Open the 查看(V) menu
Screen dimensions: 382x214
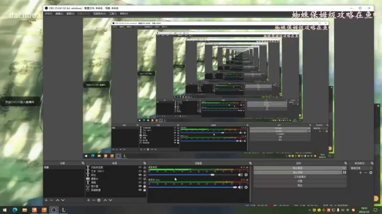[70, 14]
